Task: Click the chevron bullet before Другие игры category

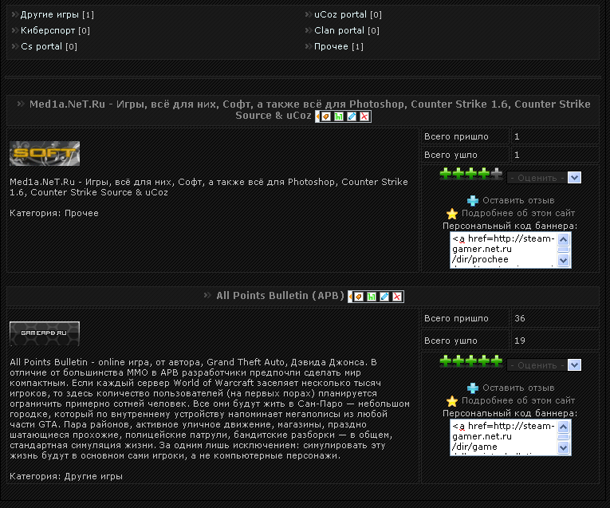Action: point(15,15)
